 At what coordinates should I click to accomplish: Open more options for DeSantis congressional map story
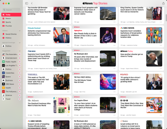click(68, 45)
